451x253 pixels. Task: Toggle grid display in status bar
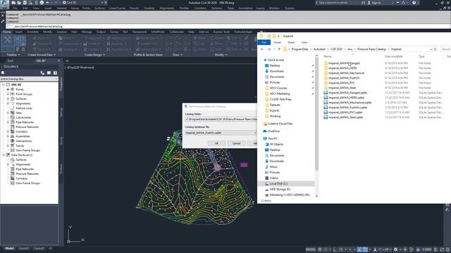click(320, 249)
